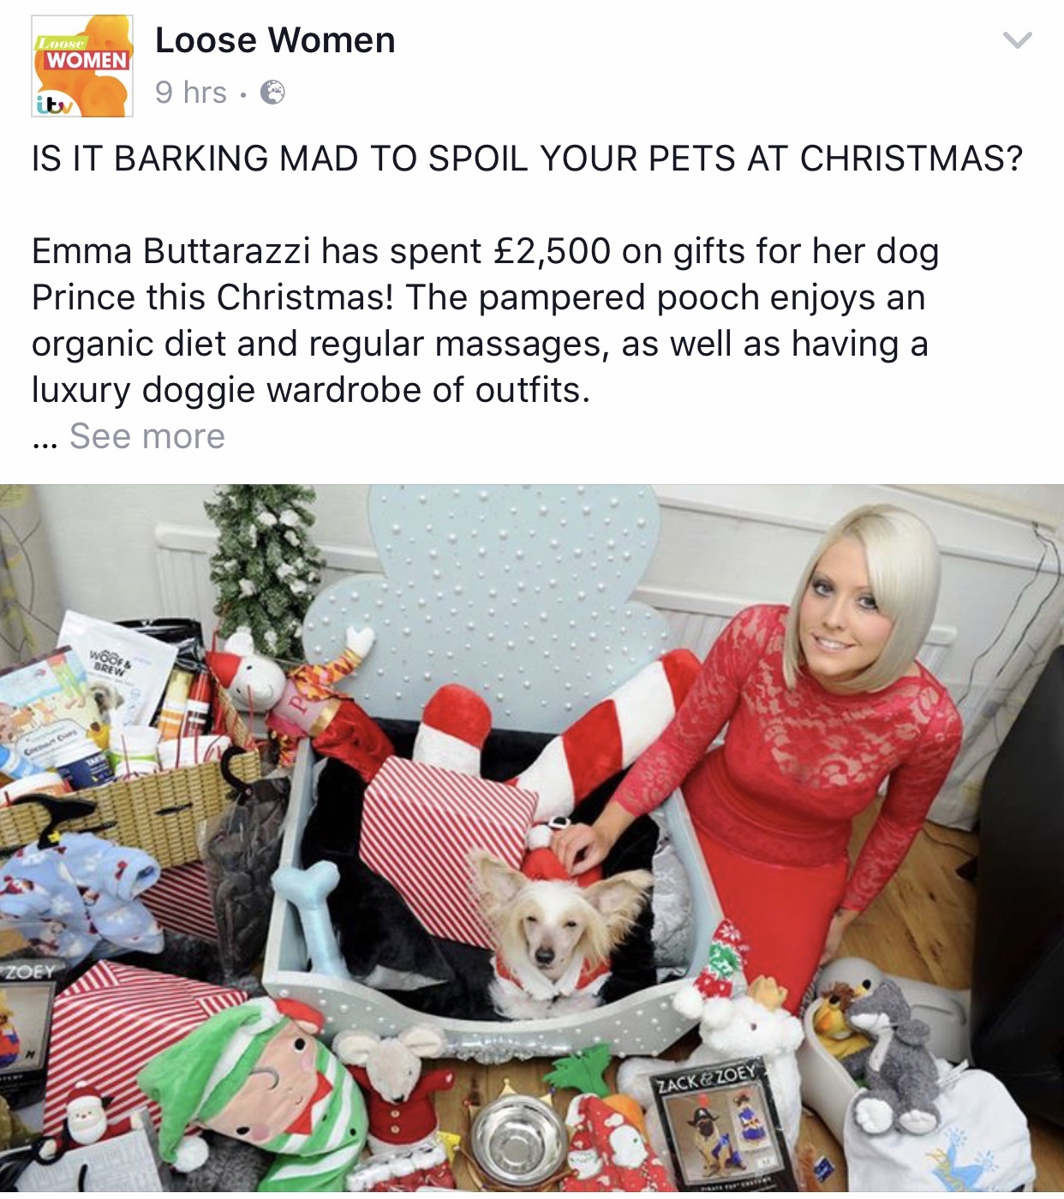This screenshot has width=1064, height=1199.
Task: Click the "9 hrs" post timestamp
Action: (x=191, y=93)
